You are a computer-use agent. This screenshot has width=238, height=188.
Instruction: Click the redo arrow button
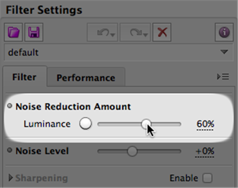click(135, 32)
